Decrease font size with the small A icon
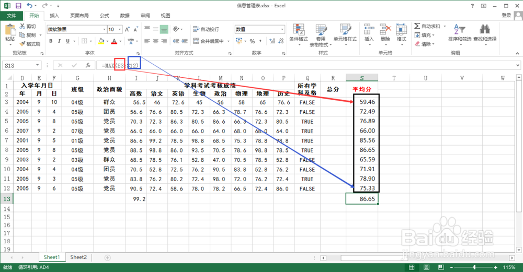Viewport: 523px width, 272px height. (136, 29)
